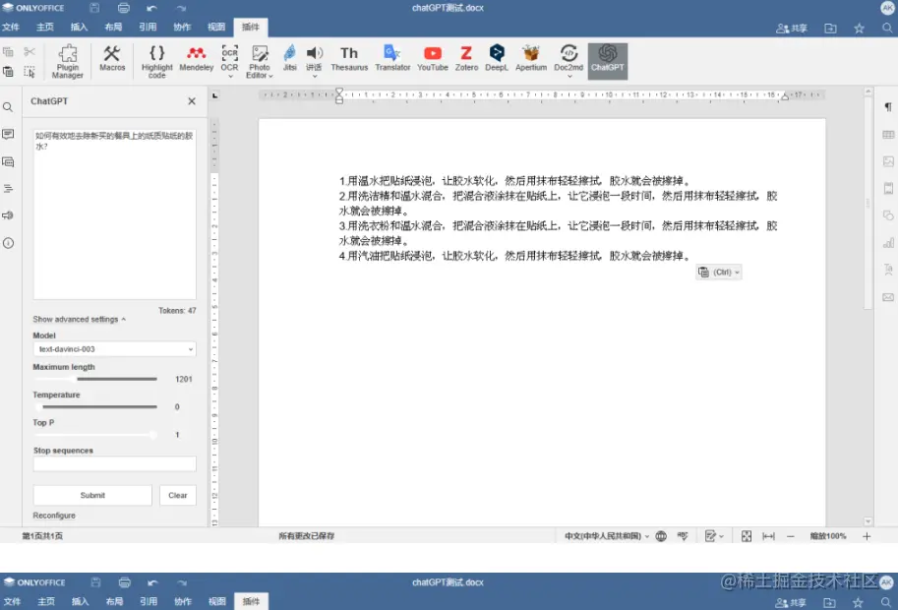Image resolution: width=898 pixels, height=610 pixels.
Task: Click the Open file location icon
Action: click(x=830, y=28)
